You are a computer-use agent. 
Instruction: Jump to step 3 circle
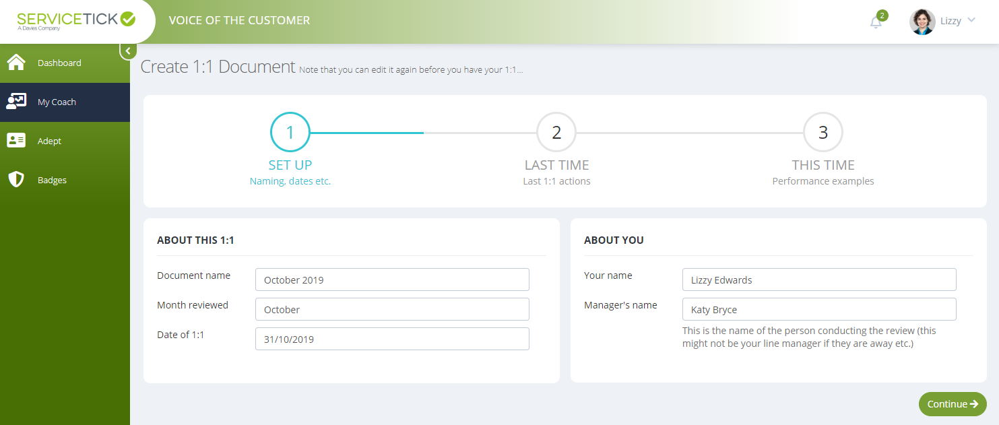(823, 132)
